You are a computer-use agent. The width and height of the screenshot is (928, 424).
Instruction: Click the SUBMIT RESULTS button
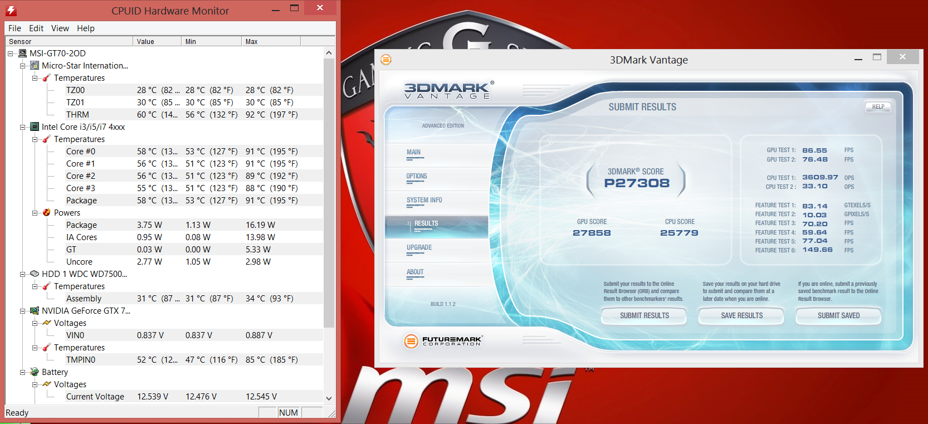coord(644,316)
